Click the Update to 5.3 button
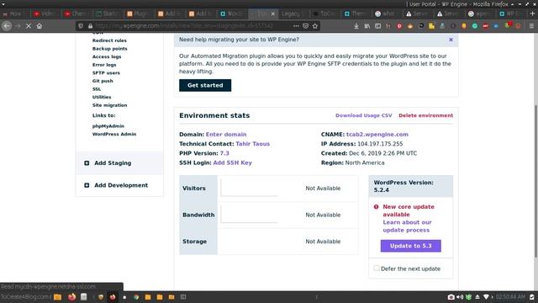The image size is (538, 303). point(411,246)
